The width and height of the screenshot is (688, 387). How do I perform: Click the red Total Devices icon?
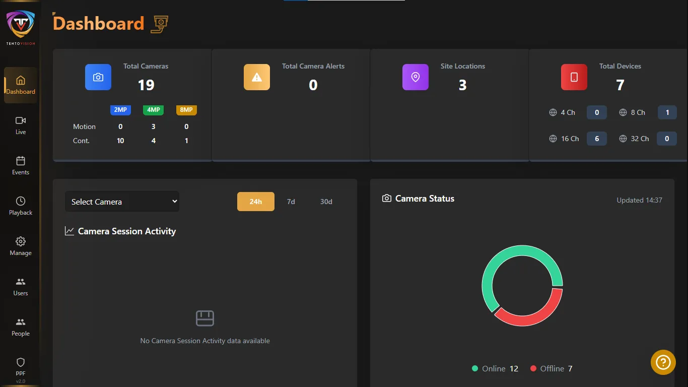[574, 77]
